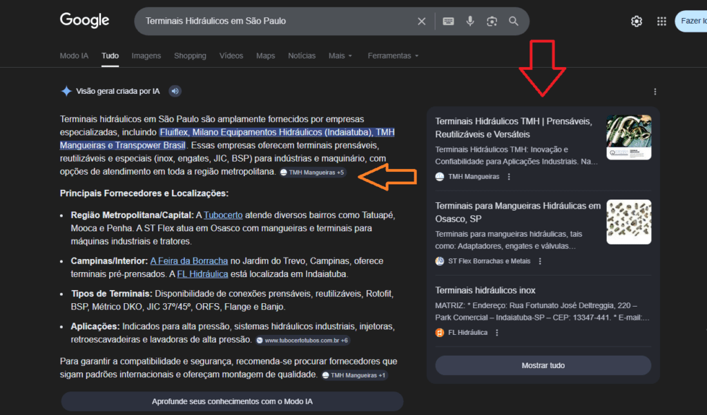
Task: Open the Fluiflex hyperlink
Action: tap(173, 131)
